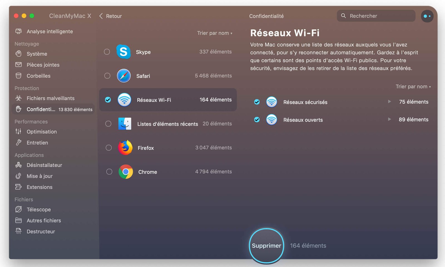Click the Wi-Fi icon in Réseaux Wi-Fi row

tap(124, 100)
